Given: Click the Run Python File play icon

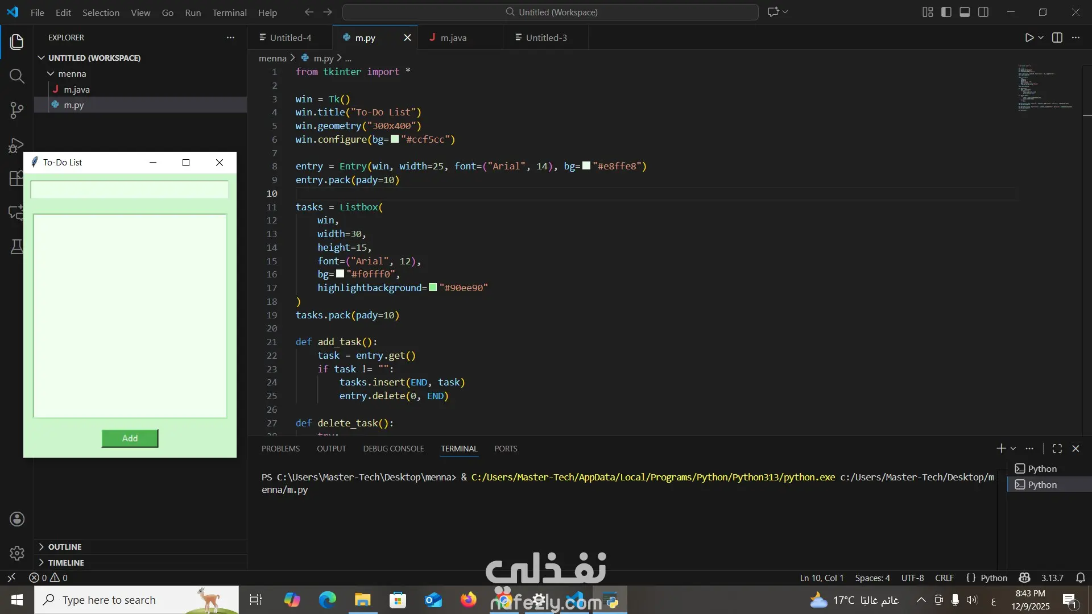Looking at the screenshot, I should coord(1029,38).
